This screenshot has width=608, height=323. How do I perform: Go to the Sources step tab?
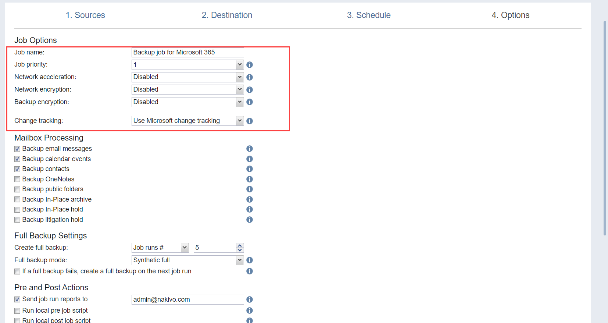(x=85, y=15)
